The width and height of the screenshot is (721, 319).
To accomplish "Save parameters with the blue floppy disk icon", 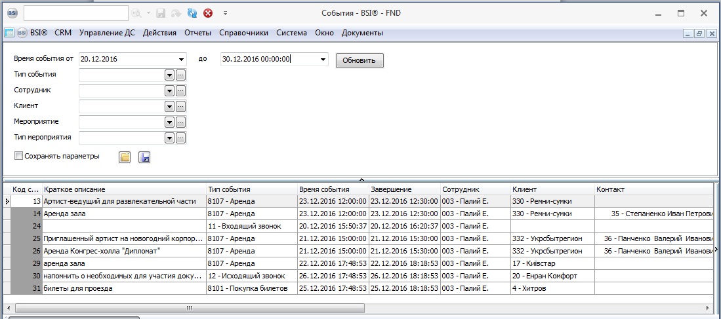I will [145, 157].
